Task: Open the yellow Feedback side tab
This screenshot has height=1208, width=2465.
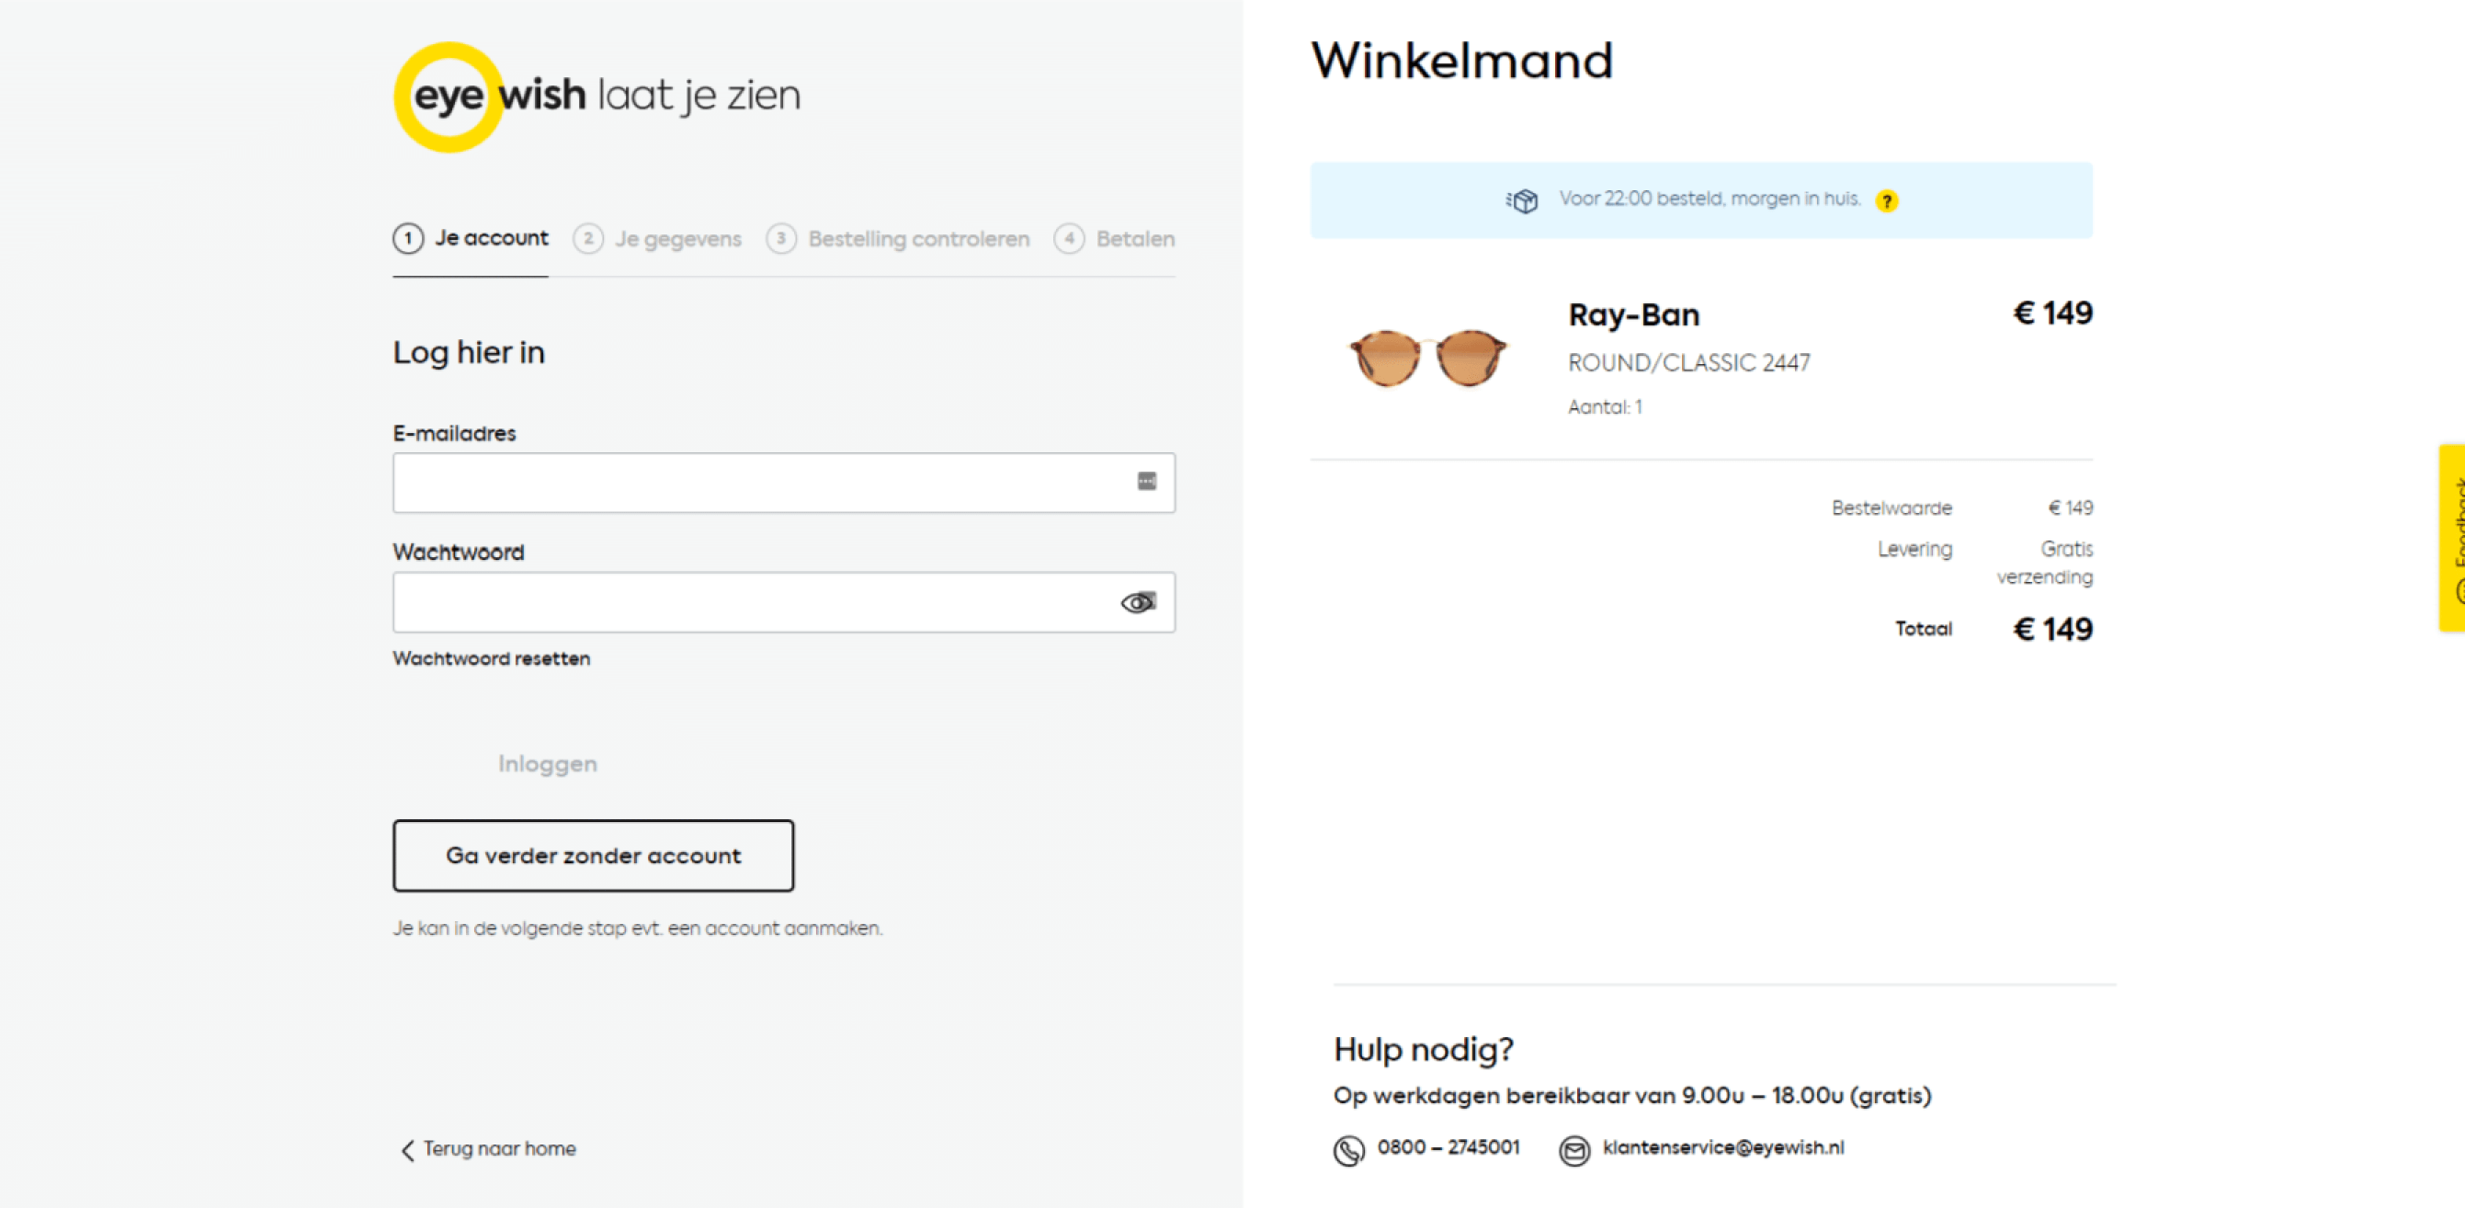Action: 2452,537
